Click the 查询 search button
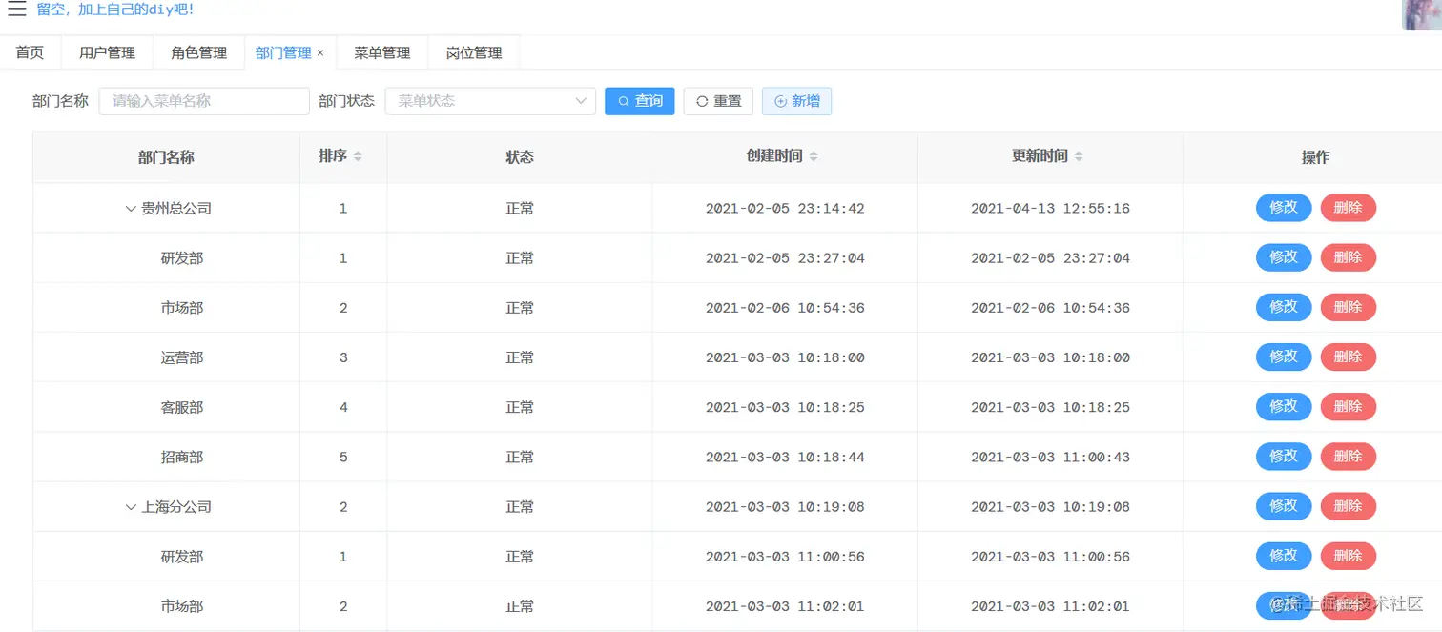 coord(640,101)
